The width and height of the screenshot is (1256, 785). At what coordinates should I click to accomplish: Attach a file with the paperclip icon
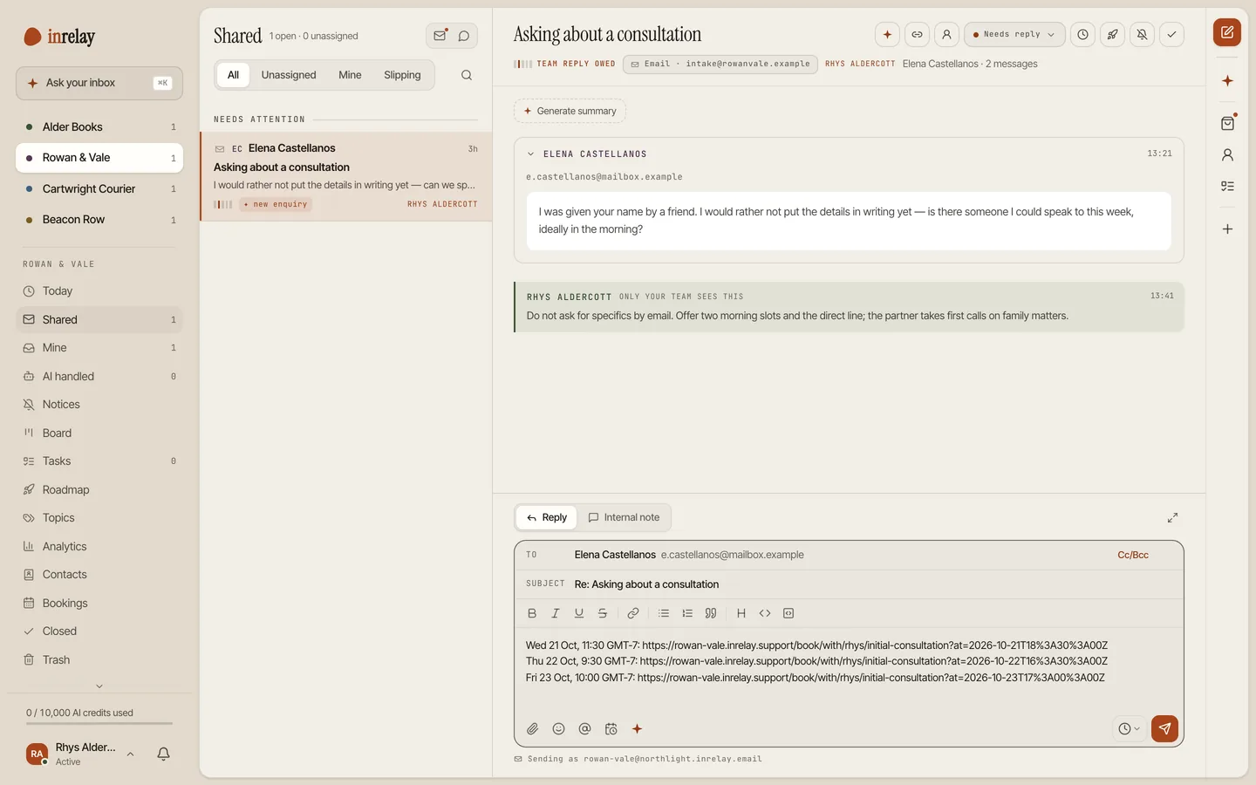point(532,729)
